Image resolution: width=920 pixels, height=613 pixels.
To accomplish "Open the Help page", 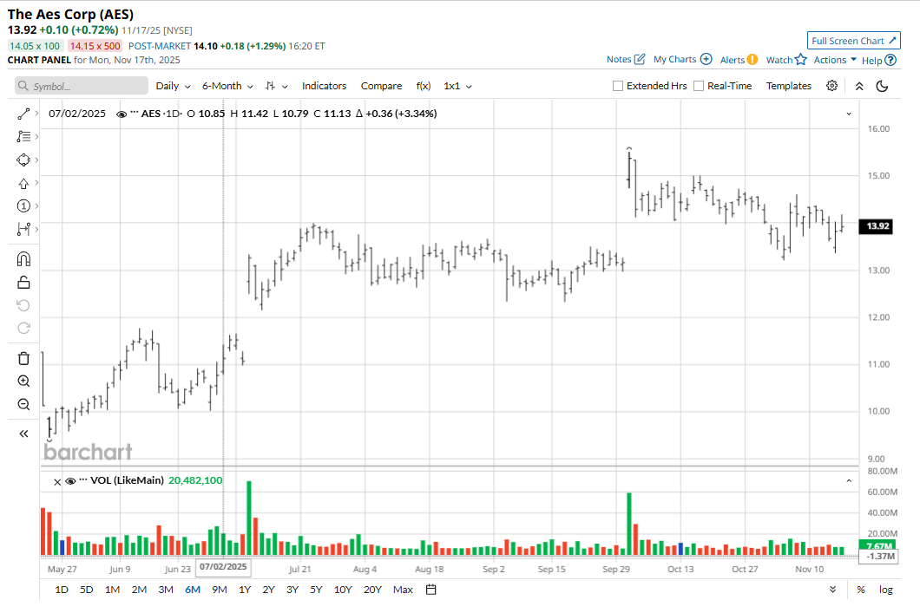I will pyautogui.click(x=879, y=61).
